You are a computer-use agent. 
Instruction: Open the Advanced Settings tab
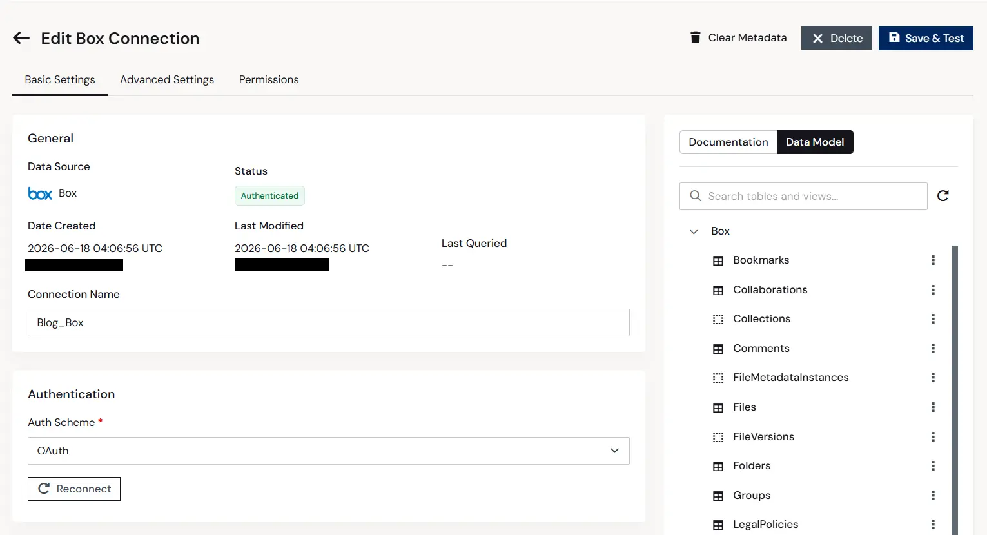167,80
